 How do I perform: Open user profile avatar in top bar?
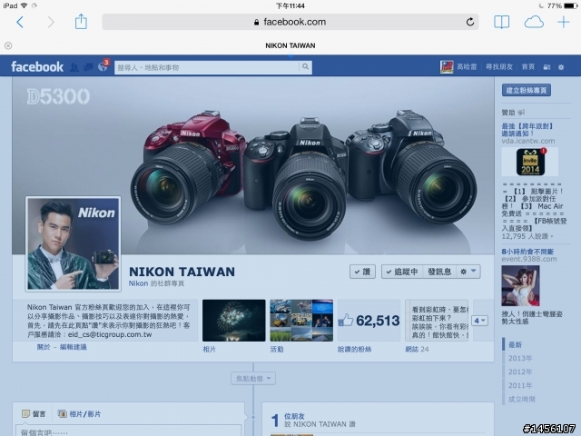[x=447, y=67]
